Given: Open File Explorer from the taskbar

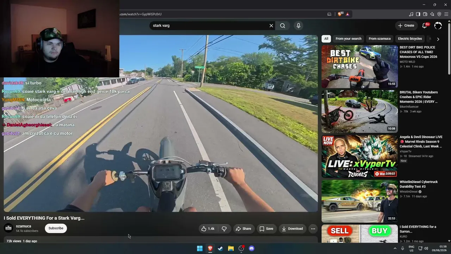Looking at the screenshot, I should pyautogui.click(x=231, y=248).
